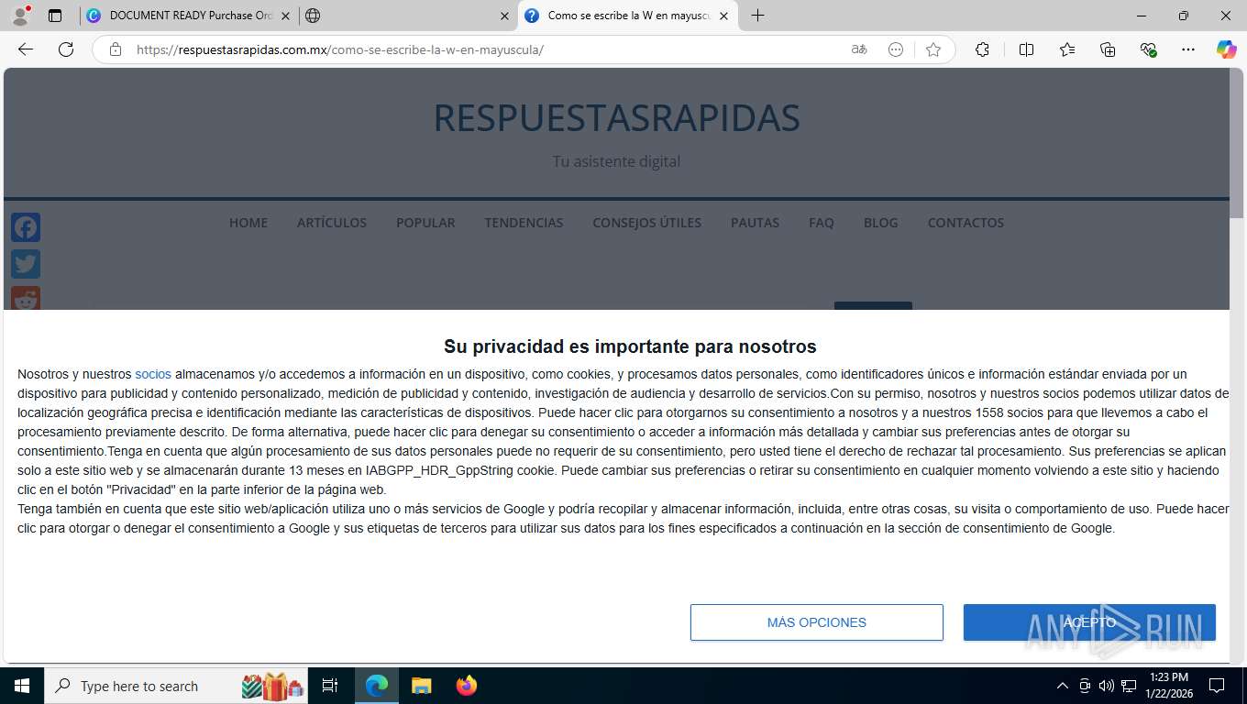
Task: Open the ARTÍCULOS menu item
Action: point(332,223)
